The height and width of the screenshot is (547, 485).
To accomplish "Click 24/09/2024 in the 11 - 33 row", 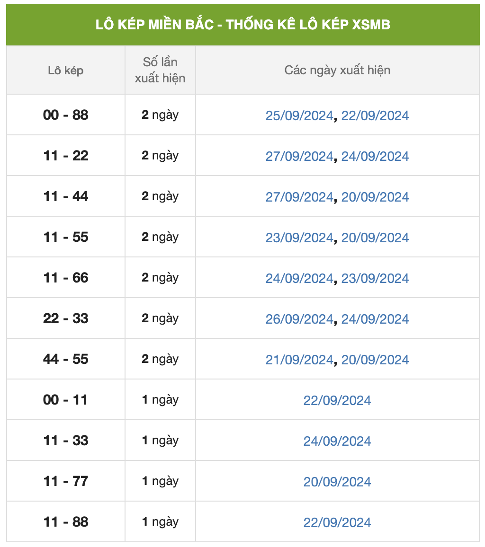I will click(337, 441).
